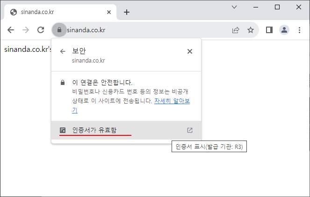Bookmark this page with the star icon

251,30
